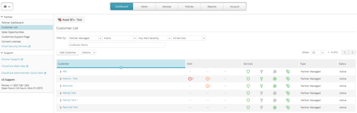This screenshot has height=113, width=357.
Task: Open the All Services filter dropdown
Action: pos(189,38)
